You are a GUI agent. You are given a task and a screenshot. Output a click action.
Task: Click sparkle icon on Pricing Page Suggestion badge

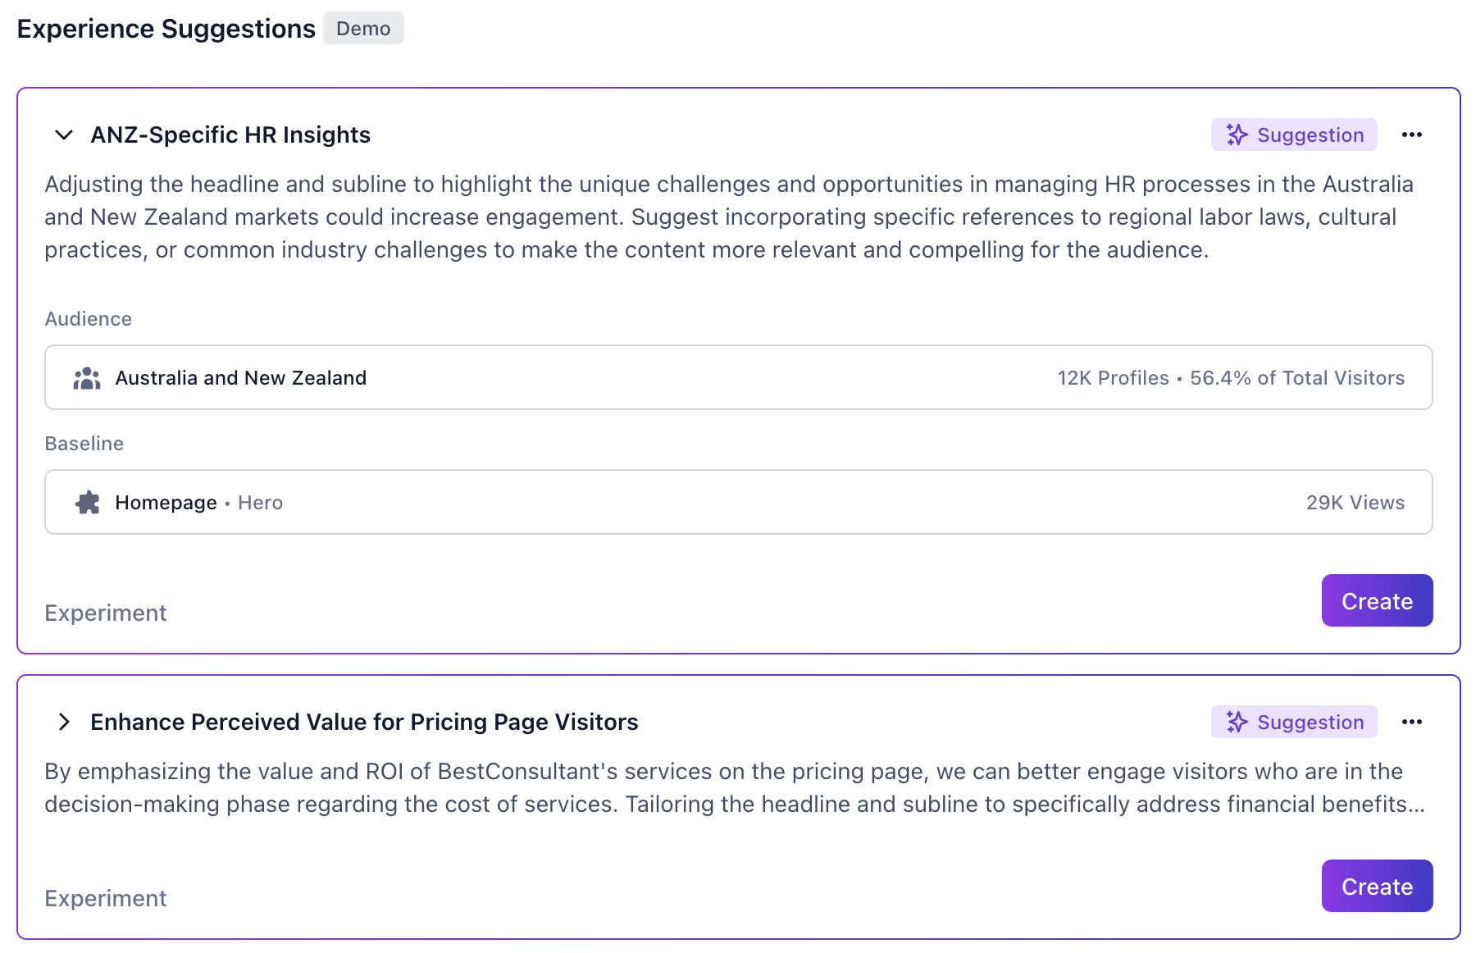[1237, 722]
